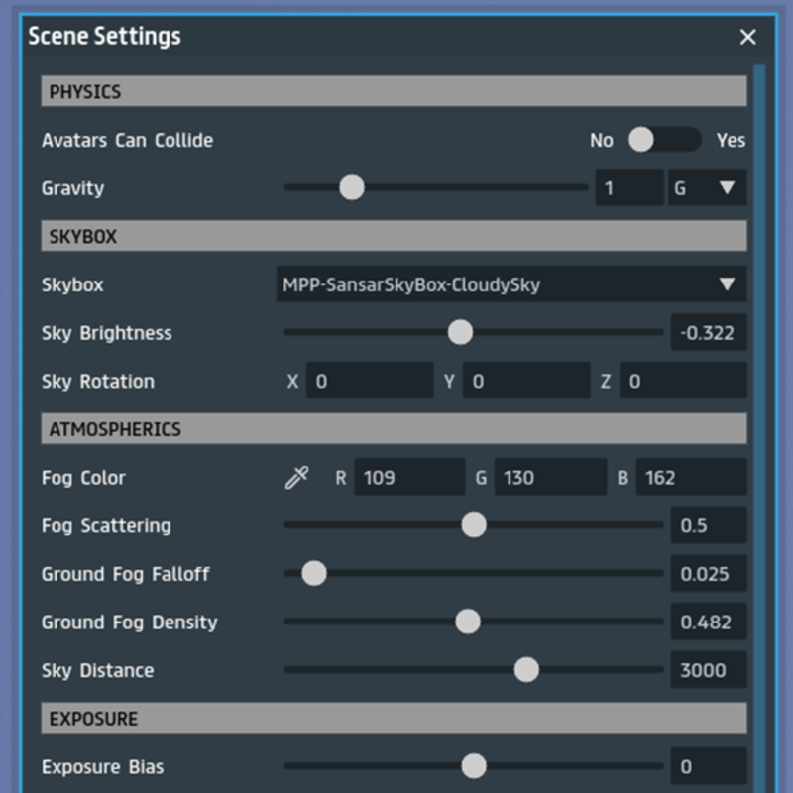Click the Fog Color eyedropper icon
This screenshot has width=793, height=793.
(296, 478)
